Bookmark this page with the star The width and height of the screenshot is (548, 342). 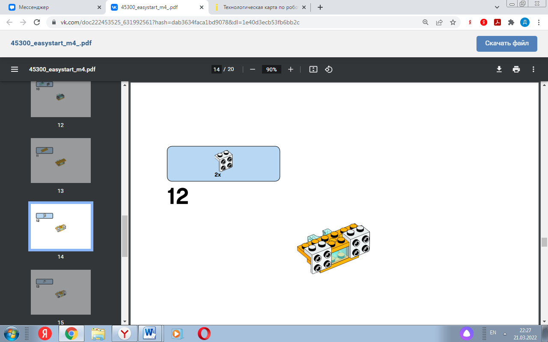453,22
